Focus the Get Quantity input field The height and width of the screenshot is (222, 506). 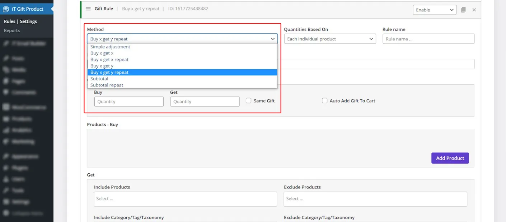(205, 102)
